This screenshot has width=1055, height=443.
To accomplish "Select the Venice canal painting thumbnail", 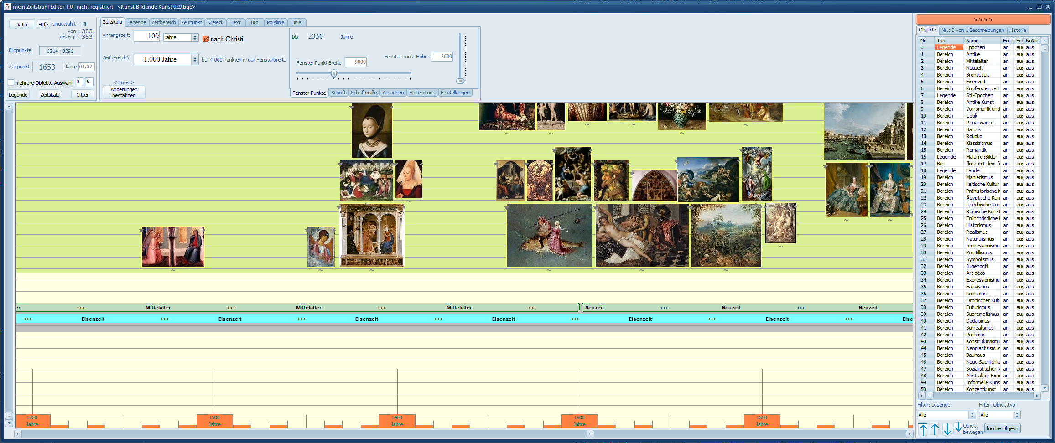I will pyautogui.click(x=865, y=132).
